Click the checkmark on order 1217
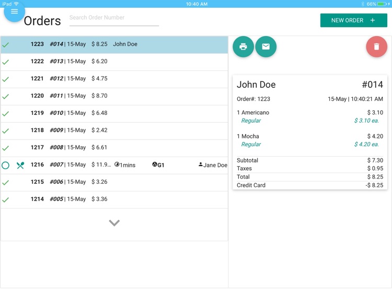 point(6,148)
